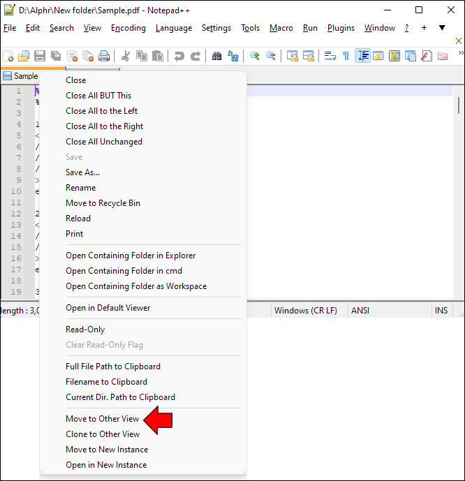Image resolution: width=465 pixels, height=481 pixels.
Task: Click the Zoom In magnifier icon
Action: click(x=255, y=56)
